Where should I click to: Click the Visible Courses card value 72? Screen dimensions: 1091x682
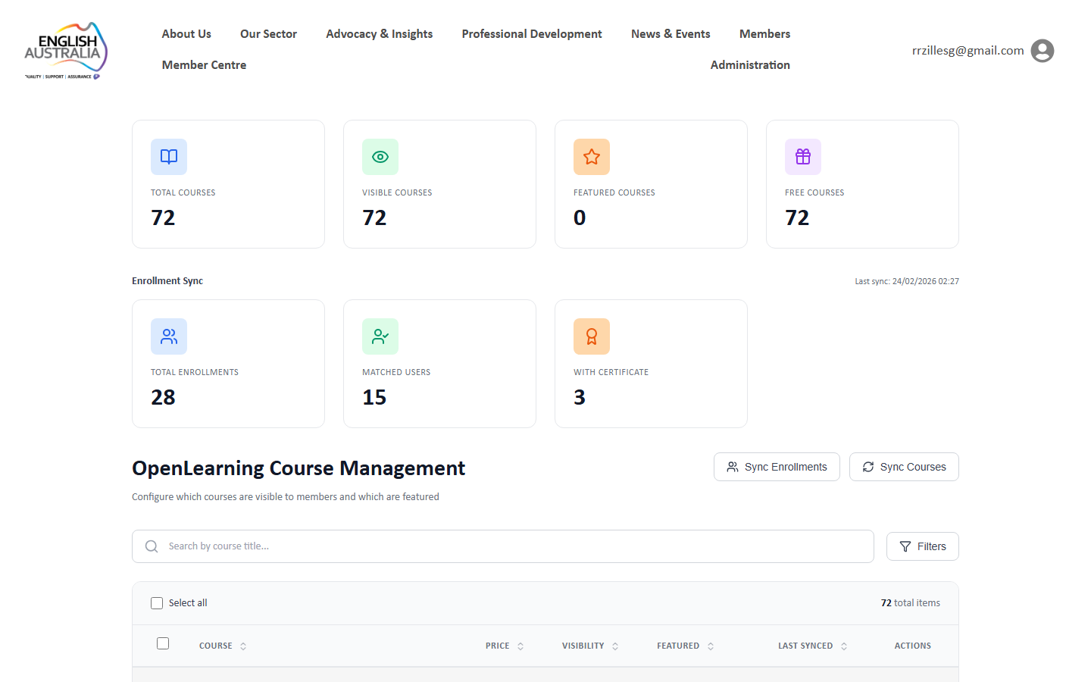pos(374,217)
